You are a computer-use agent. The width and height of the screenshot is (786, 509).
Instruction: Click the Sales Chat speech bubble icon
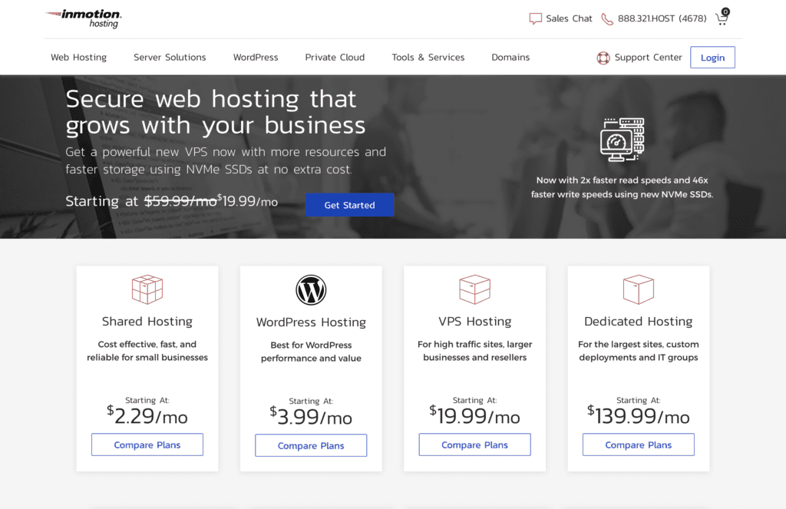[x=535, y=18]
